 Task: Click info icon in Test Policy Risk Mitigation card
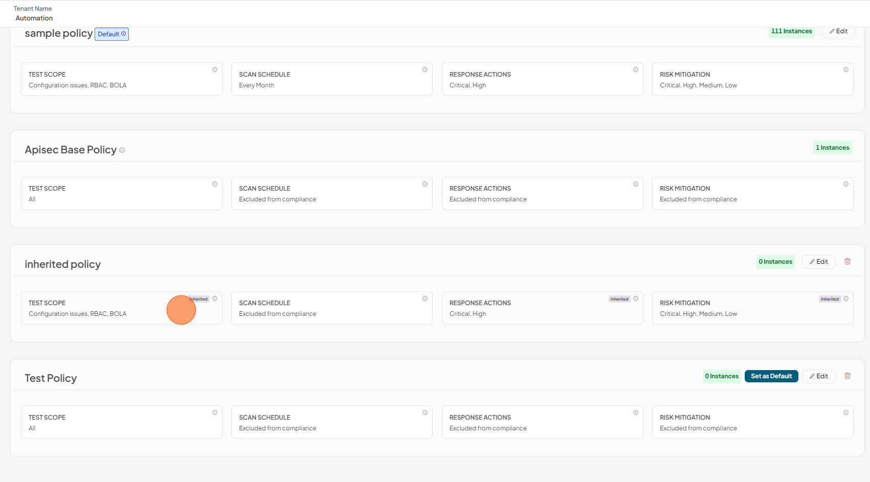tap(846, 412)
